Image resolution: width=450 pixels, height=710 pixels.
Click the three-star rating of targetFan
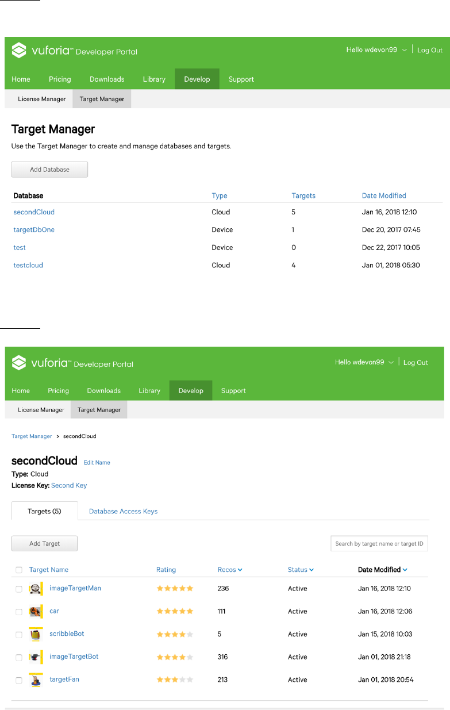coord(175,680)
